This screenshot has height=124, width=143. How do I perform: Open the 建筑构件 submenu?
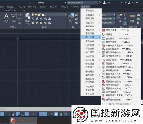point(91,23)
